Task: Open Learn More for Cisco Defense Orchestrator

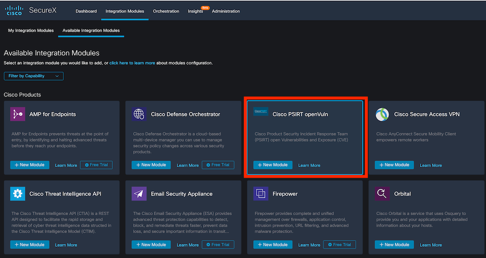Action: coord(188,166)
